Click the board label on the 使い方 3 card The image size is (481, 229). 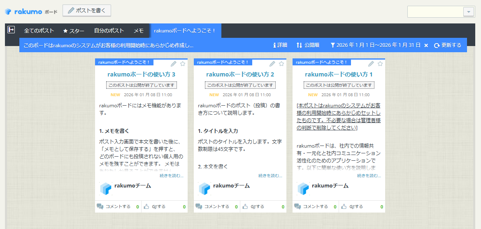click(124, 62)
